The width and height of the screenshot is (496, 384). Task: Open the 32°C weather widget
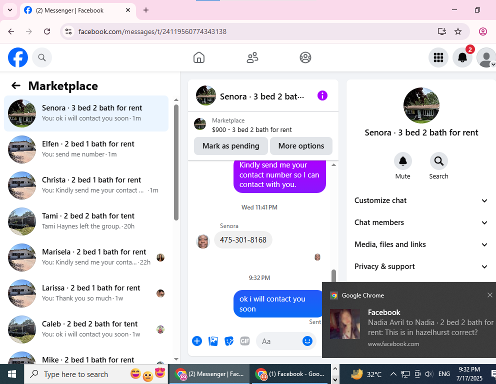click(x=366, y=374)
